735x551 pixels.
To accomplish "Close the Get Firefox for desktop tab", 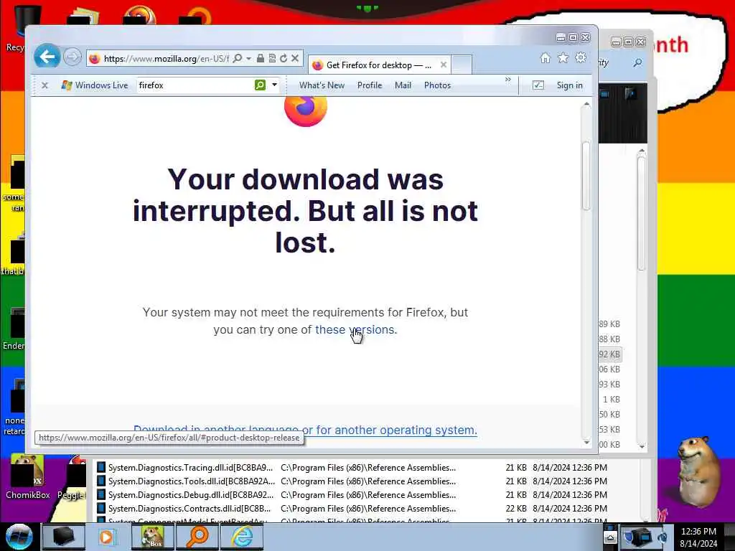I will (443, 65).
